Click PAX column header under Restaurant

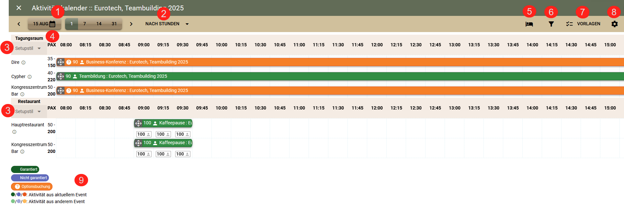(52, 108)
